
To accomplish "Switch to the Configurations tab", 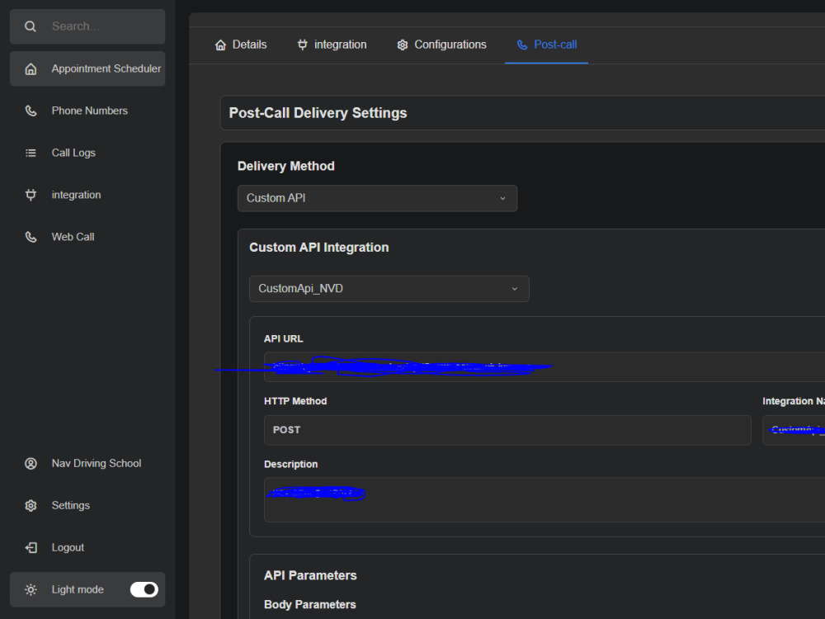I will [x=442, y=45].
